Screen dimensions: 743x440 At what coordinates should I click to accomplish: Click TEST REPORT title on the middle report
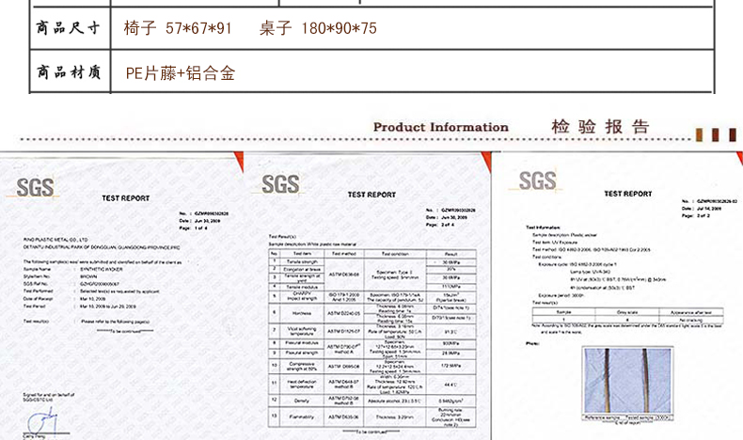[371, 195]
